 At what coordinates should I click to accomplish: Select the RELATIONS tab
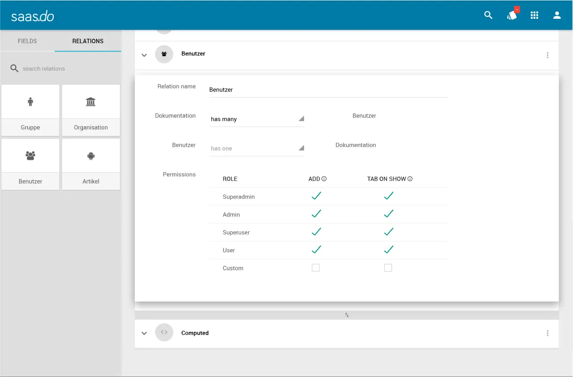coord(88,41)
